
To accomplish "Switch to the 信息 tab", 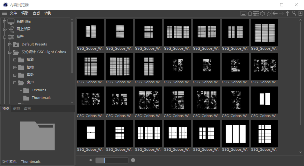I will pyautogui.click(x=17, y=108).
